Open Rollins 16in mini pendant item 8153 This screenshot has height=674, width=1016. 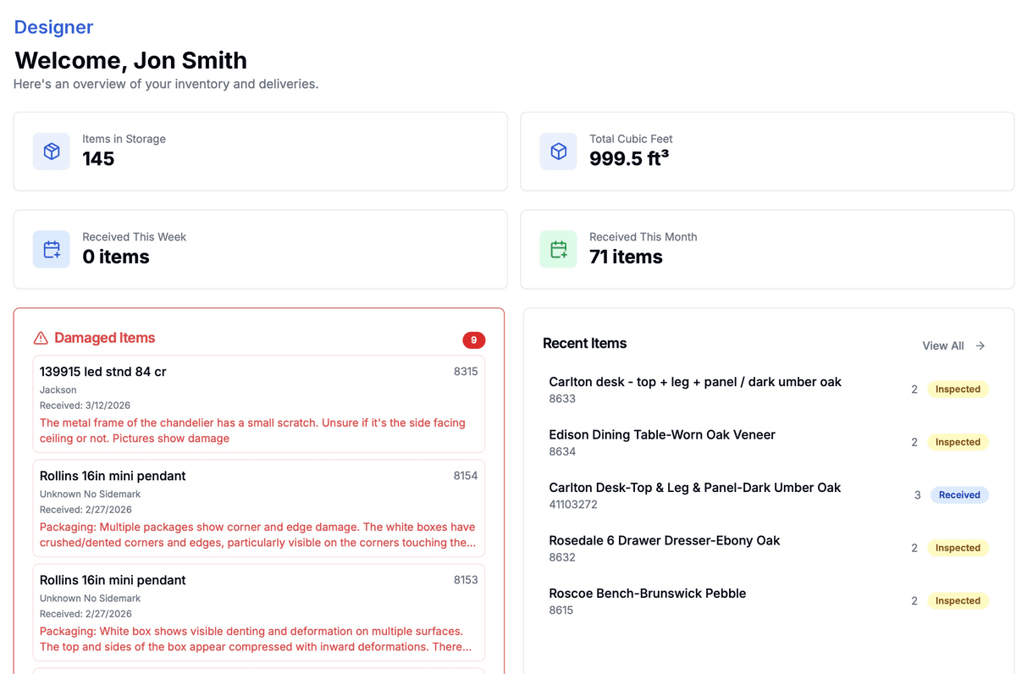tap(259, 613)
